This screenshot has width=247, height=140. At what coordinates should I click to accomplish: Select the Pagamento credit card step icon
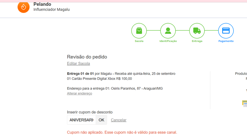tap(226, 31)
